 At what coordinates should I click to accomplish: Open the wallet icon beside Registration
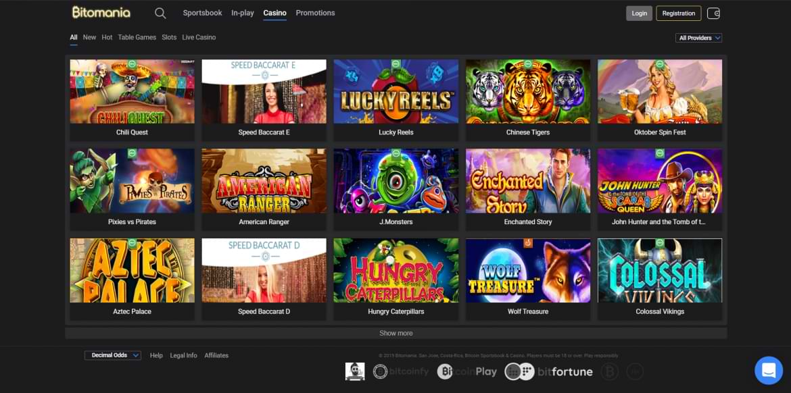pos(713,14)
